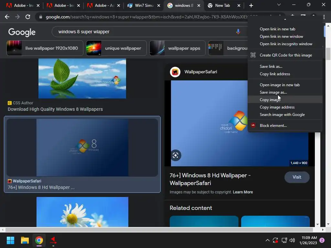This screenshot has height=248, width=331.
Task: Open the Google Lens search icon on the image preview
Action: 176,155
